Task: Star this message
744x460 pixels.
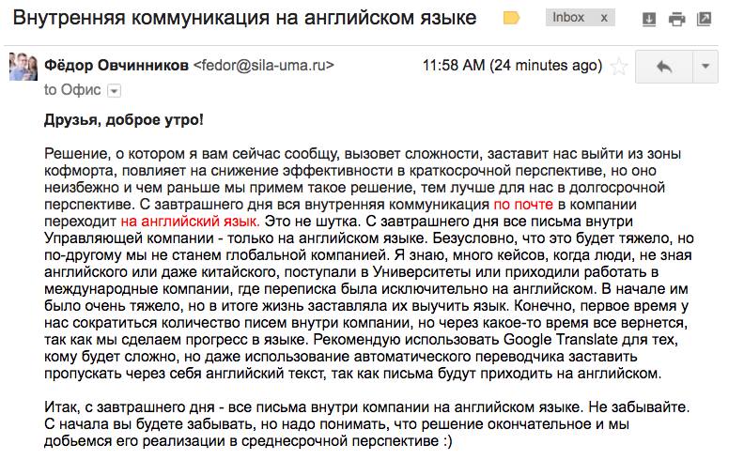Action: 618,67
